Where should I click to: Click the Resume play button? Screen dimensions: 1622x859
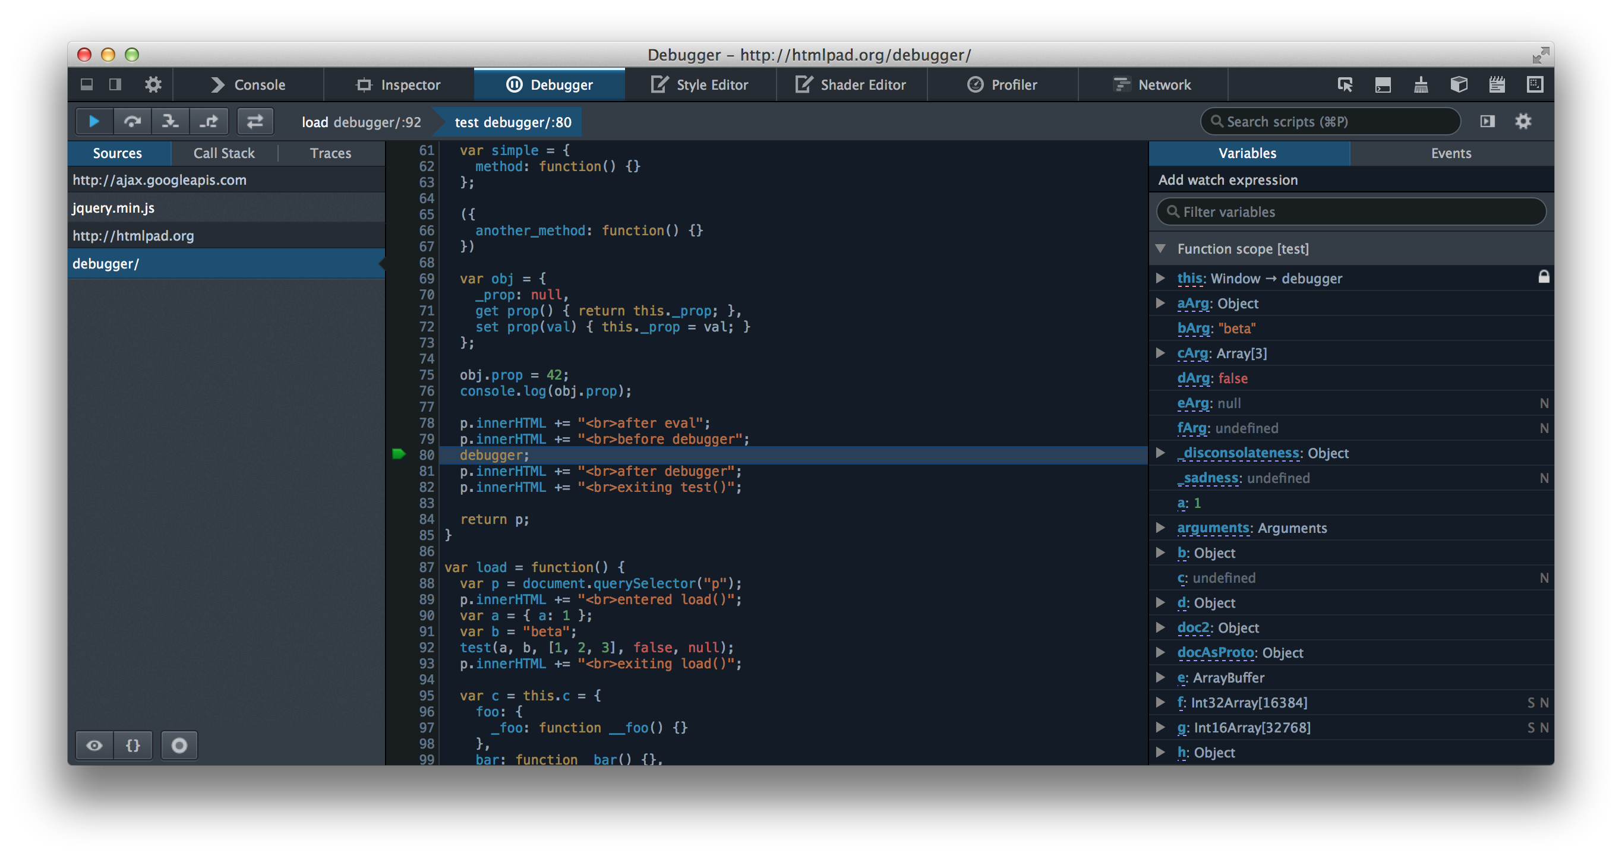(x=94, y=122)
